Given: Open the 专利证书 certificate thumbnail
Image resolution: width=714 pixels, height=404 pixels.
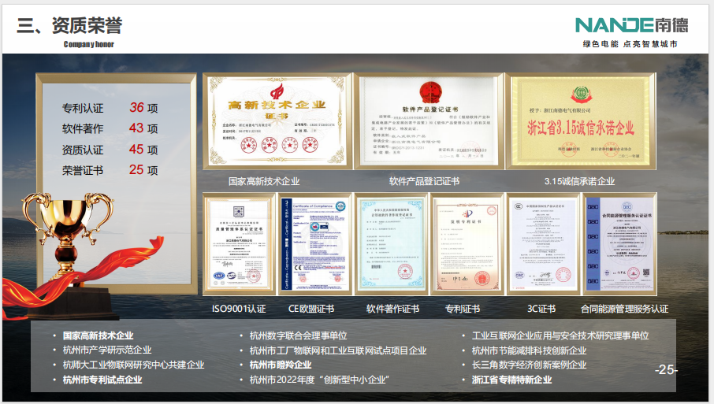Looking at the screenshot, I should coord(465,244).
